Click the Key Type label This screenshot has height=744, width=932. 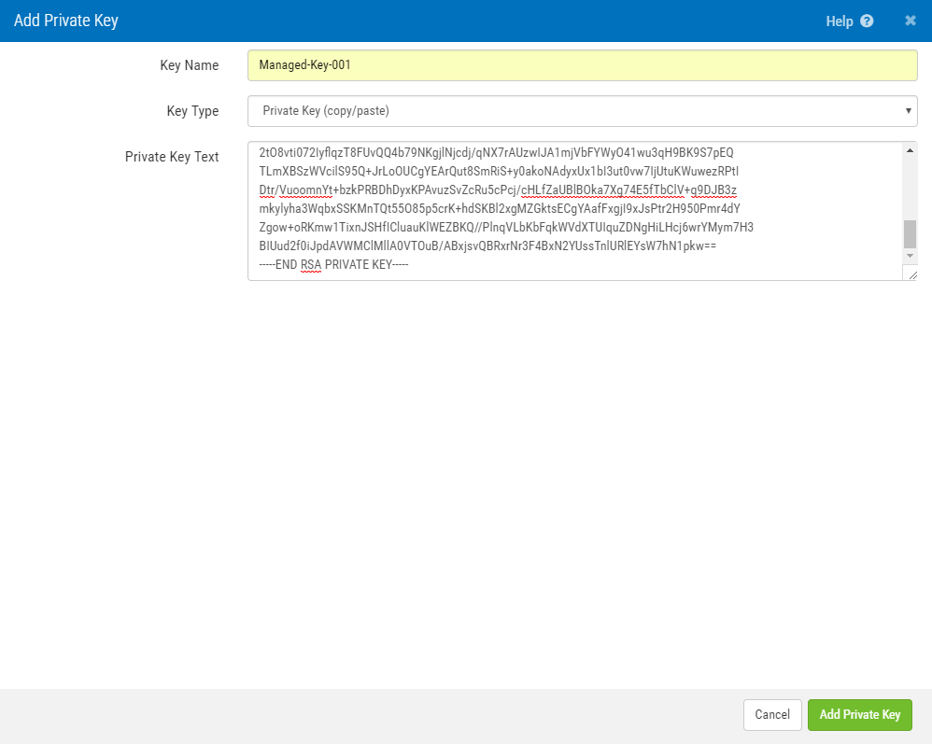tap(193, 110)
